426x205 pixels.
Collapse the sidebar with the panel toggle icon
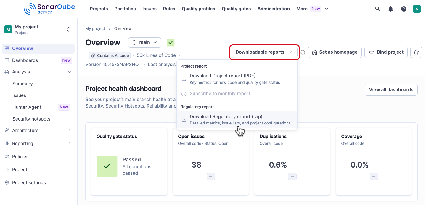[9, 9]
